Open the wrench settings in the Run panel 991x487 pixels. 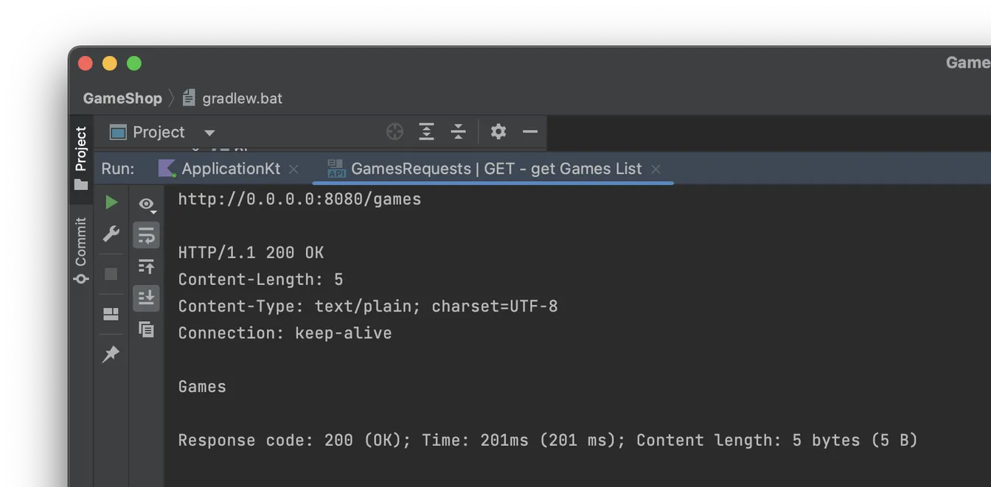[x=111, y=234]
